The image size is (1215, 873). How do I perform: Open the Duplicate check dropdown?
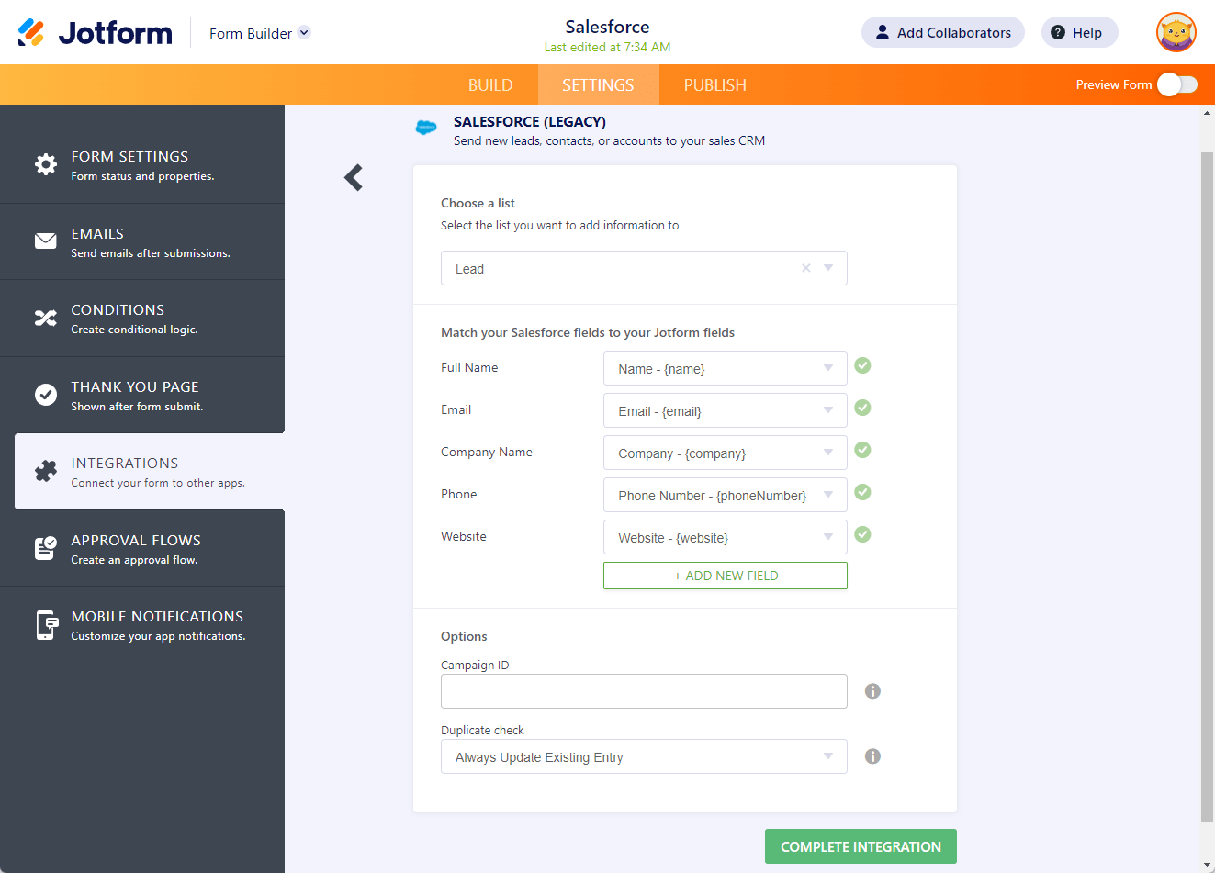point(643,756)
